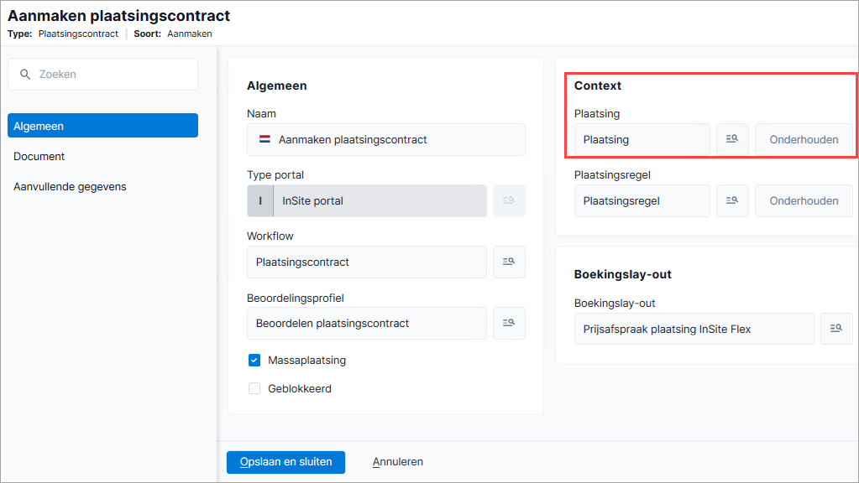
Task: Click the Annuleren link
Action: coord(398,462)
